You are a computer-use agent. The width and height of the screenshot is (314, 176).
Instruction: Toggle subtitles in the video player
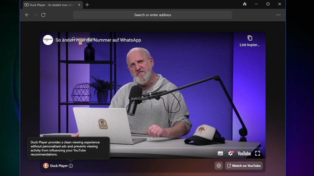[x=220, y=153]
